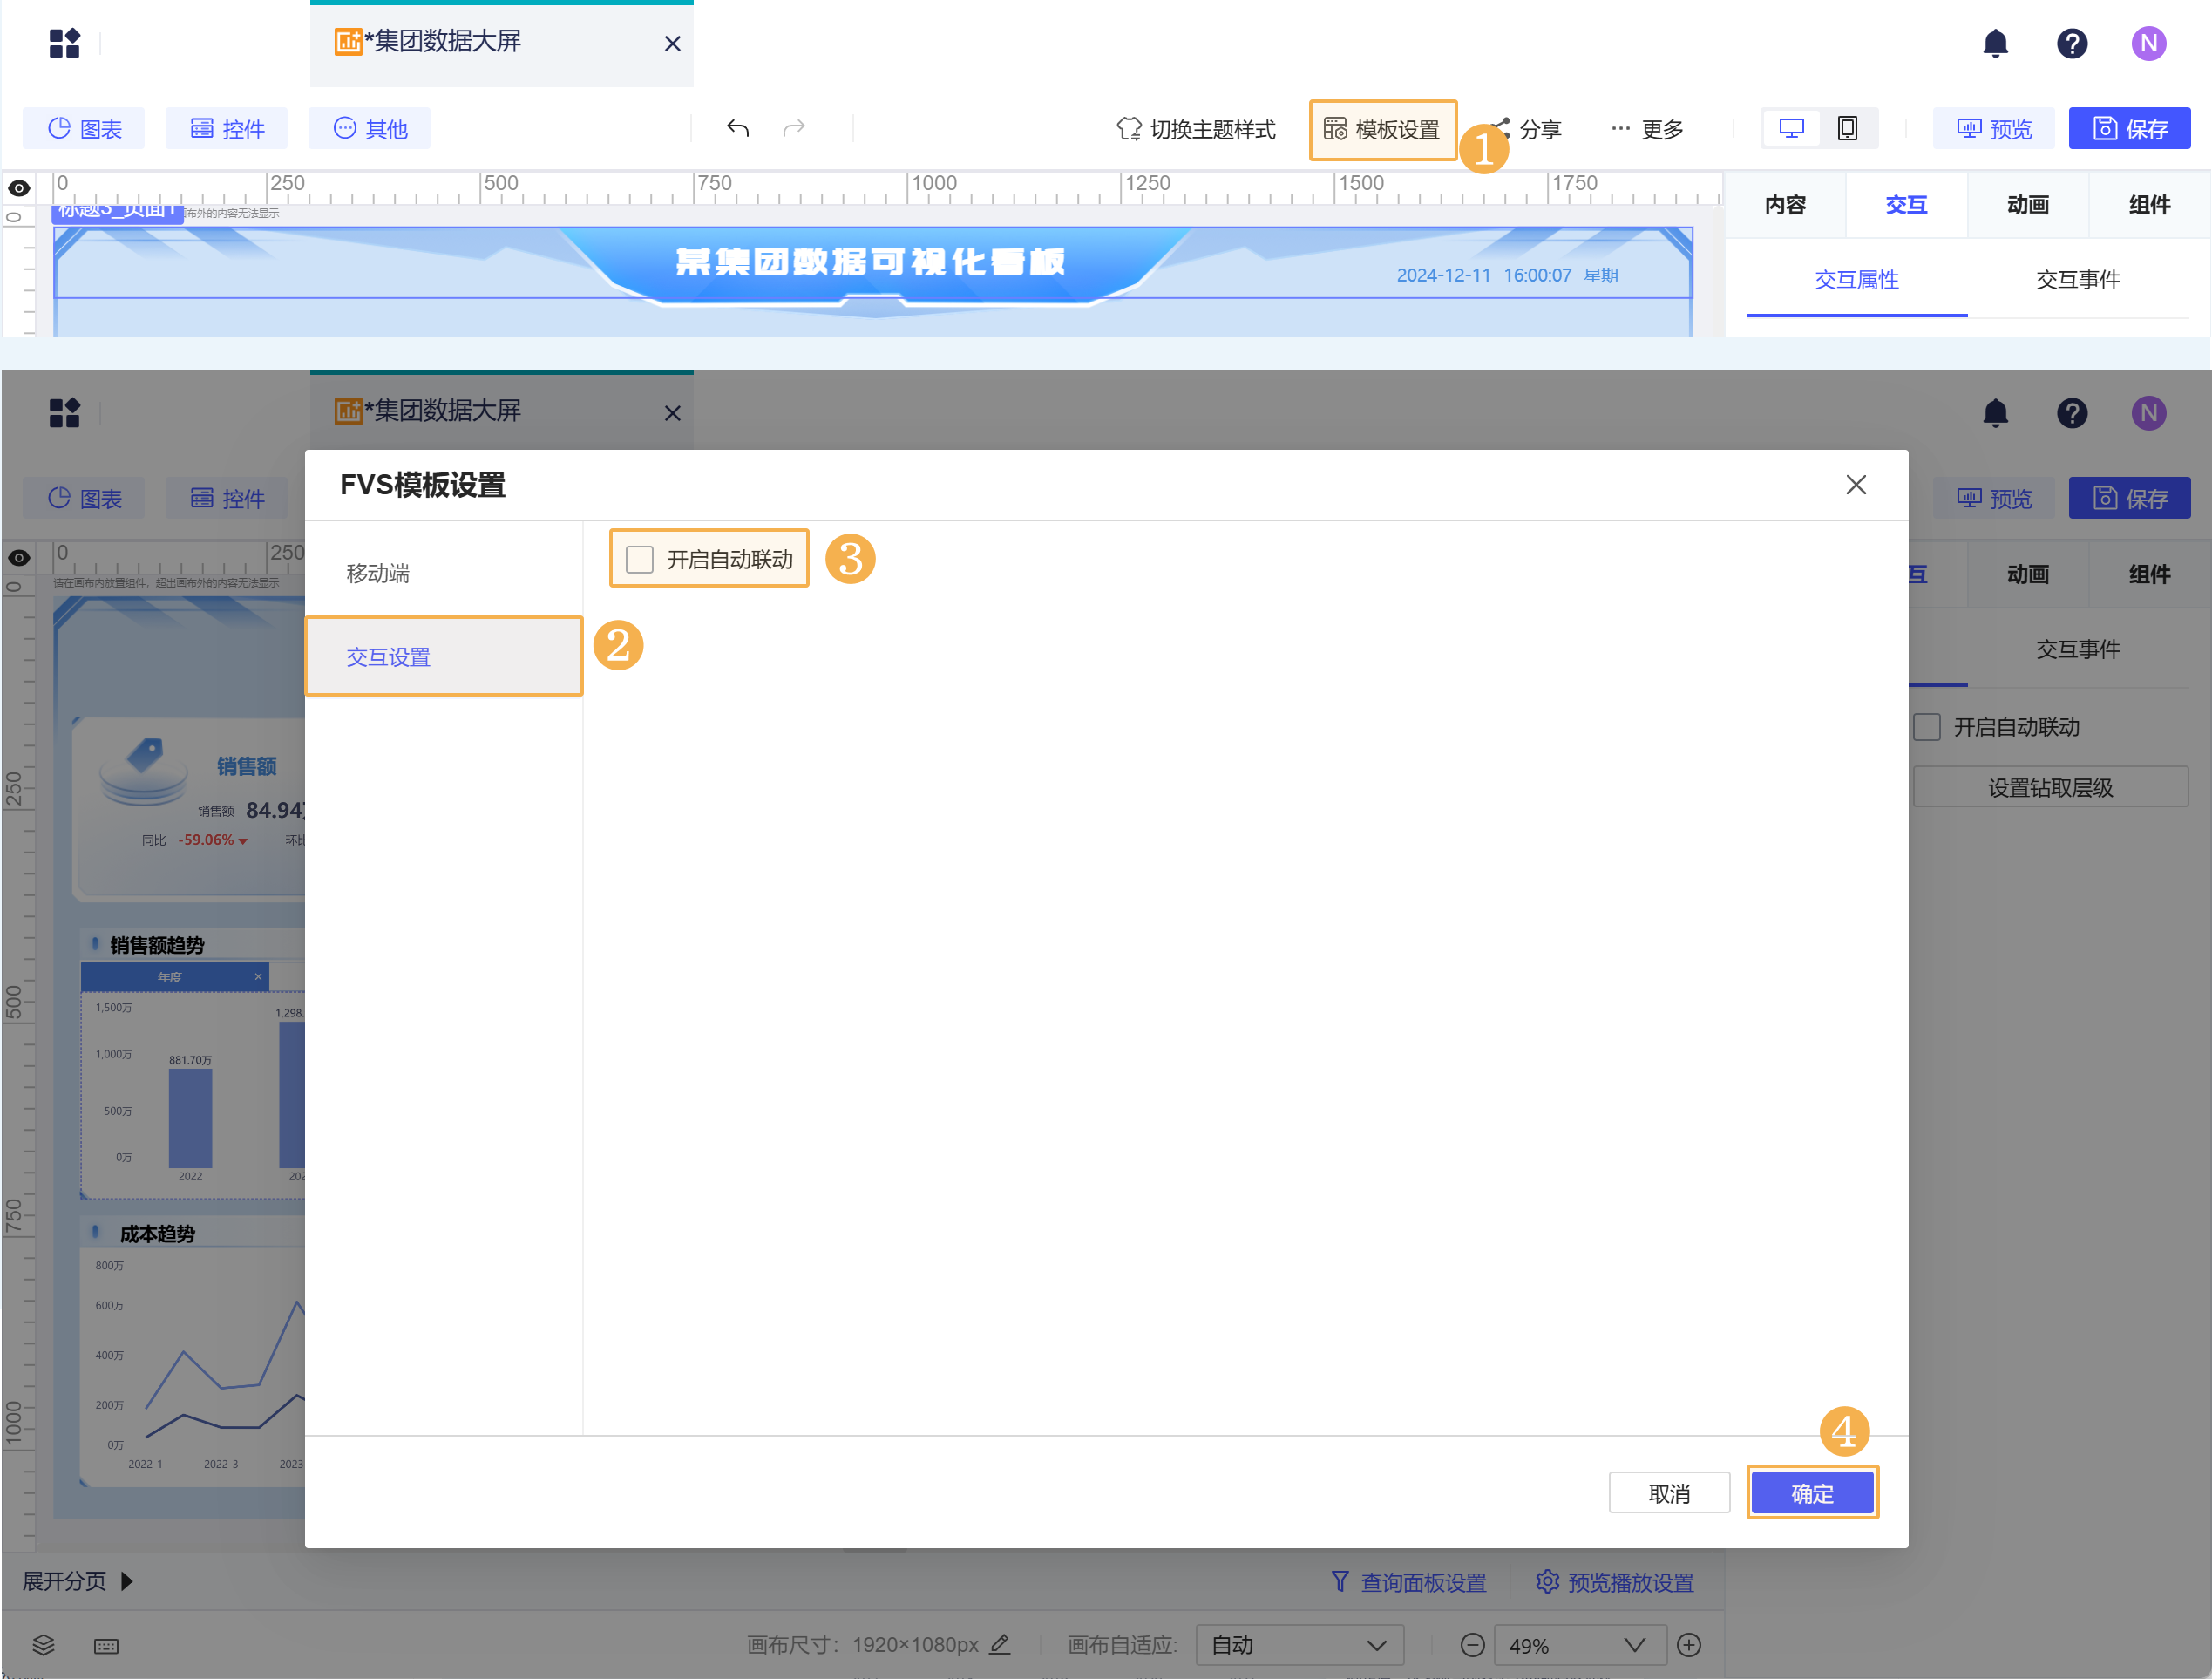Click dimmed 保存 button behind the dialog
This screenshot has height=1679, width=2212.
[x=2130, y=498]
